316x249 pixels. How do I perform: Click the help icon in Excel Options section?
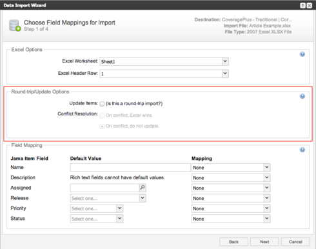(x=302, y=54)
